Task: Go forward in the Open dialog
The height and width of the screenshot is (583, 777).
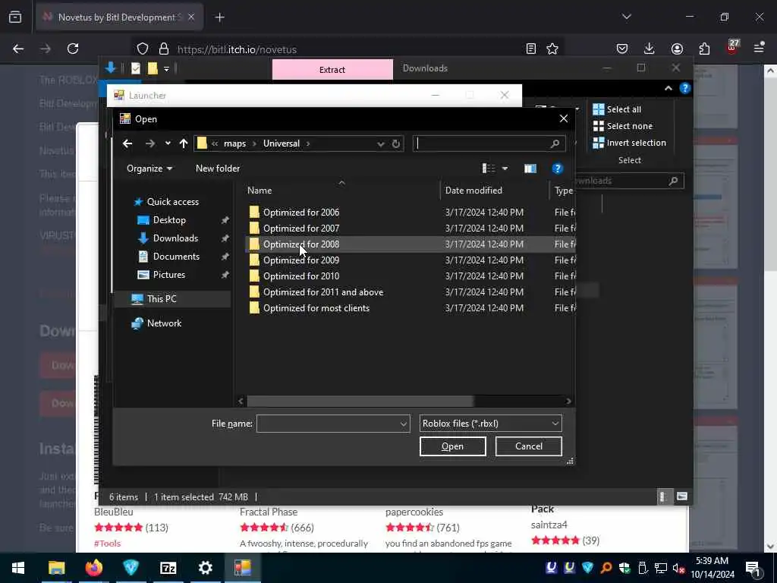Action: 149,143
